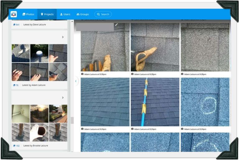The image size is (239, 160).
Task: Click the pencil edit icon on project title
Action: 116,24
